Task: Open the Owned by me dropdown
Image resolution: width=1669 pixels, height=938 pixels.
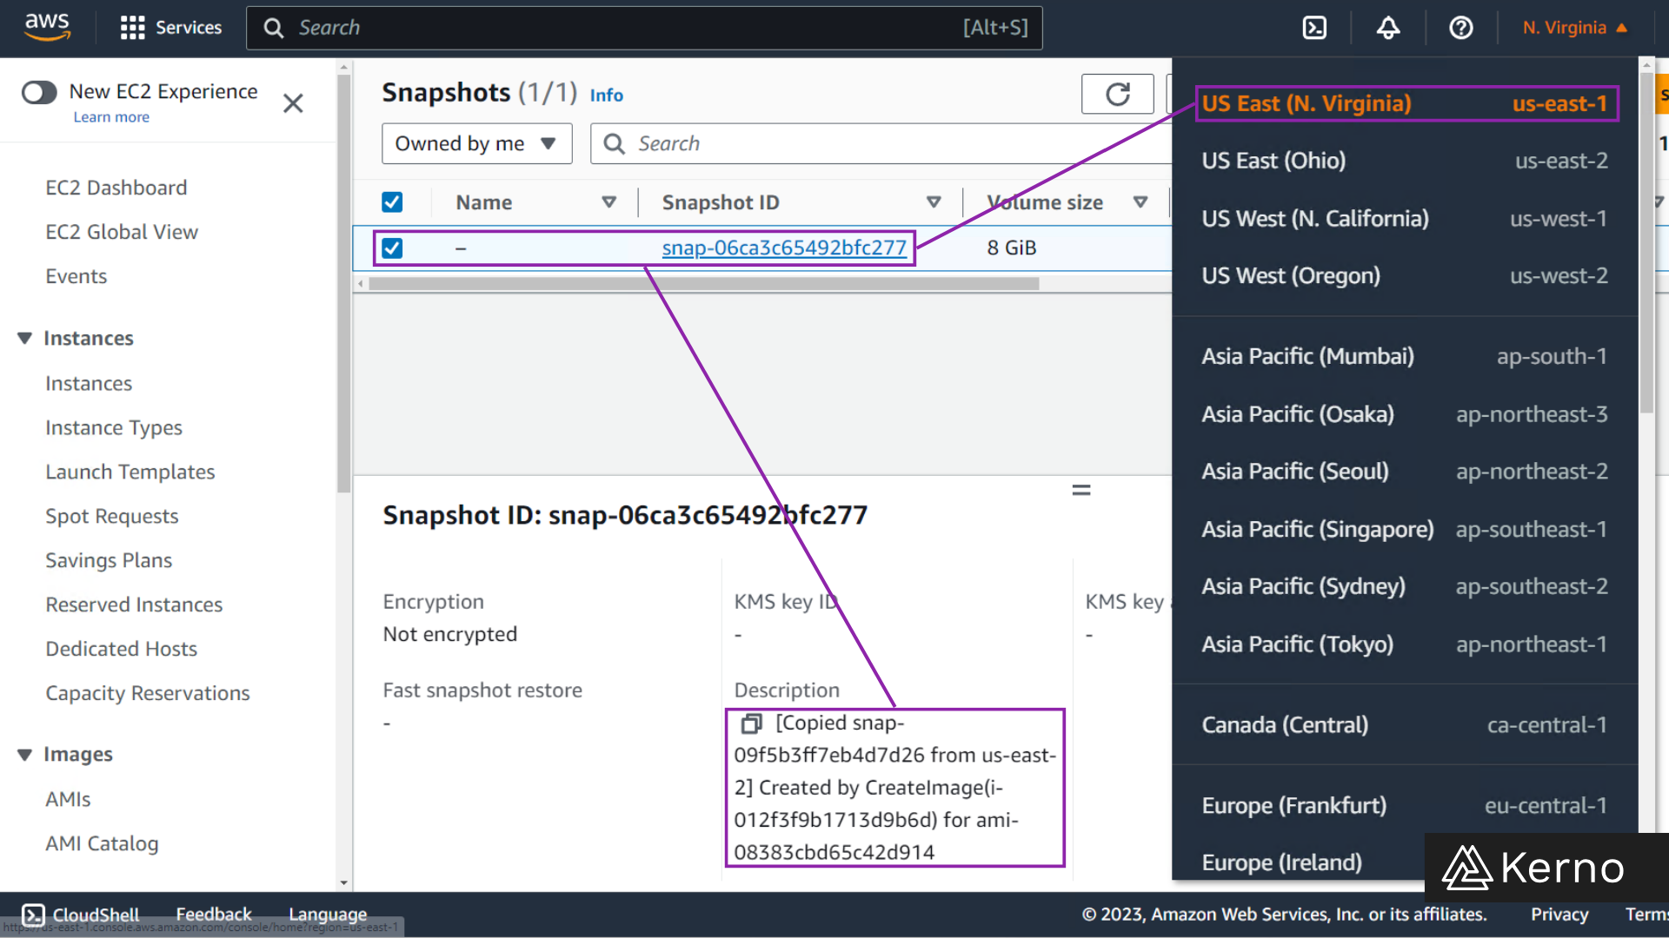Action: click(x=476, y=143)
